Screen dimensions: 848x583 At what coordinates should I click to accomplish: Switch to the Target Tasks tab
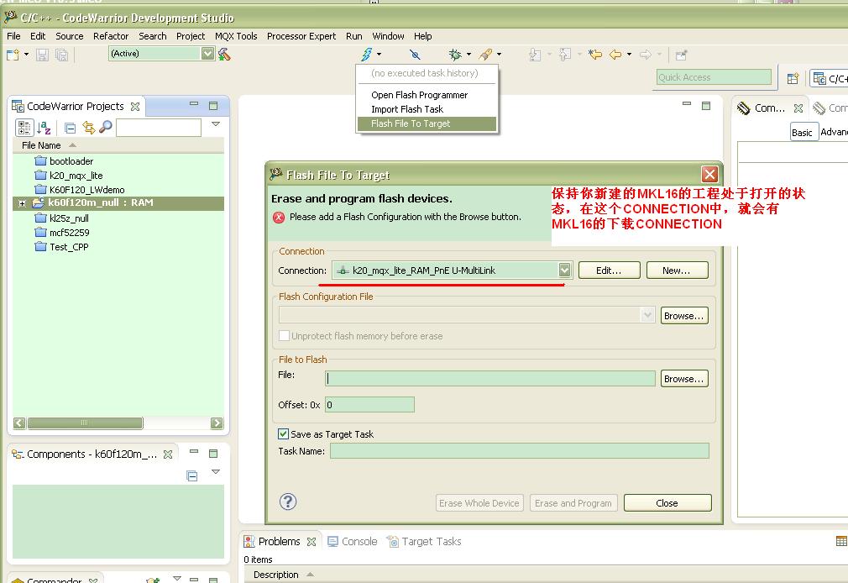(x=425, y=541)
